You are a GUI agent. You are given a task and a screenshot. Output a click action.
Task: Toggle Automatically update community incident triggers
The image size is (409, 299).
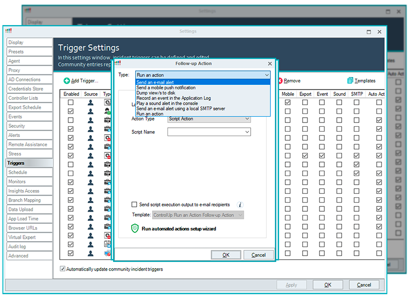coord(63,269)
